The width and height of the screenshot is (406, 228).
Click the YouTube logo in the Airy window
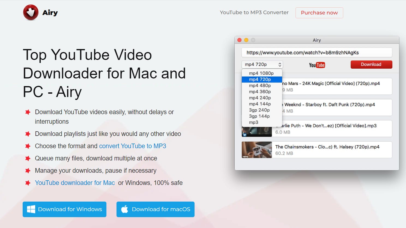click(317, 65)
